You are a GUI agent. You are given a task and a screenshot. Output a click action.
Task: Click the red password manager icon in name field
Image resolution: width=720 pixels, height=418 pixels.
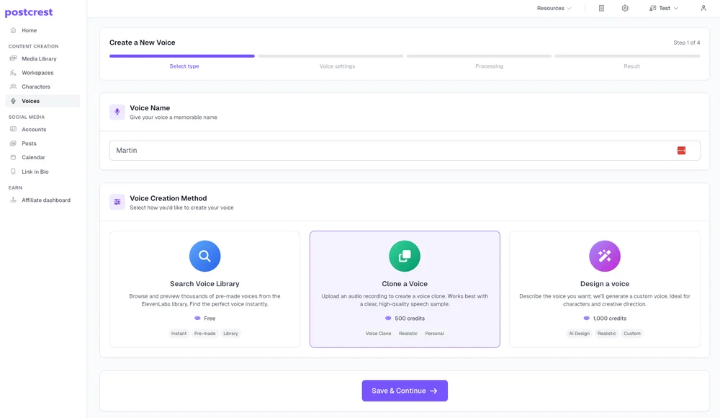[x=681, y=151]
